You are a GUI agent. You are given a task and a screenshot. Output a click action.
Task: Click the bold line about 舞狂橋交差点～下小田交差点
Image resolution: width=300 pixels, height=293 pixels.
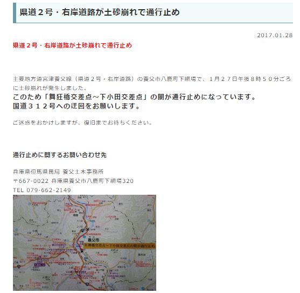tap(134, 97)
